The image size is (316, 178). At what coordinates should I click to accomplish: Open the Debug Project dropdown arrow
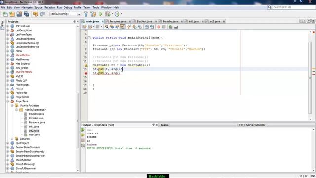click(112, 14)
